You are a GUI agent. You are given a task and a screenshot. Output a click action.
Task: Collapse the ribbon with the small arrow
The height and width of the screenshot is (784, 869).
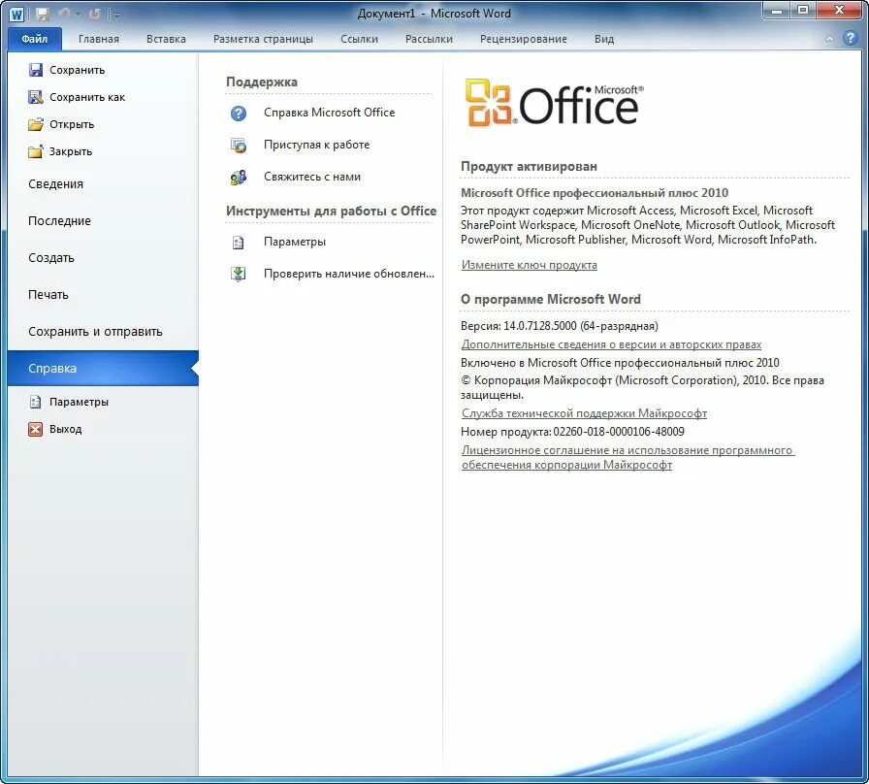[x=829, y=39]
